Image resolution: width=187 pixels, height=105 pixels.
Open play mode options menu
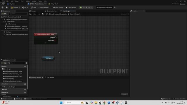tap(92, 7)
